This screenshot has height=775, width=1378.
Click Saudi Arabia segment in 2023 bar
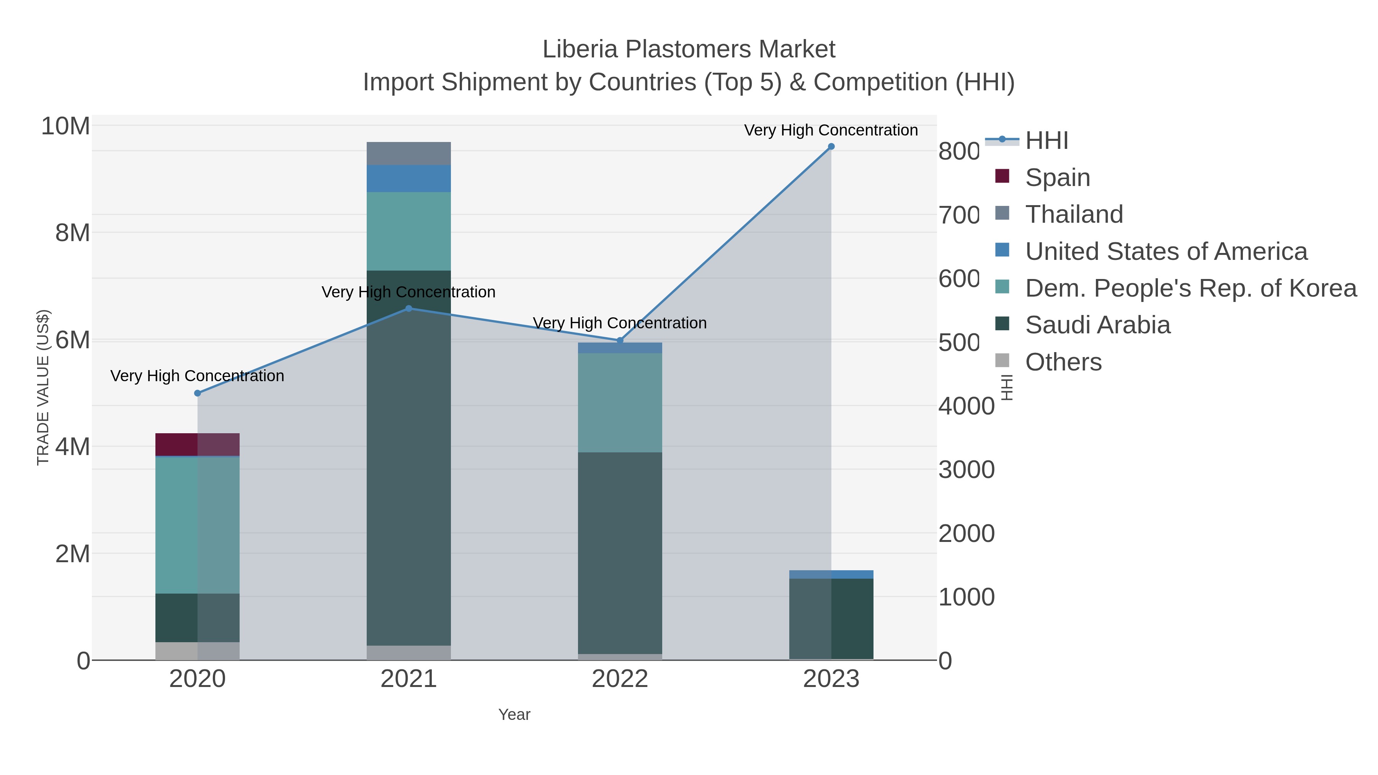(831, 619)
